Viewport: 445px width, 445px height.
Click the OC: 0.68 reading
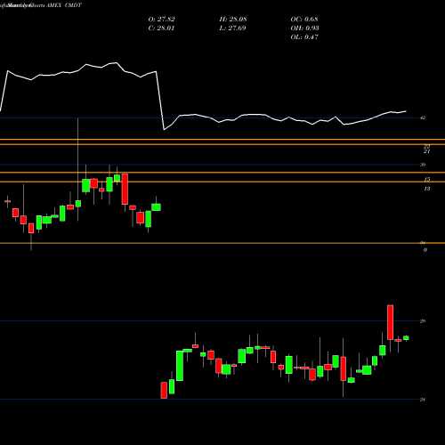(304, 20)
